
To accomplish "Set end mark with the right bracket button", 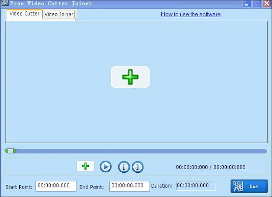I will tap(138, 167).
